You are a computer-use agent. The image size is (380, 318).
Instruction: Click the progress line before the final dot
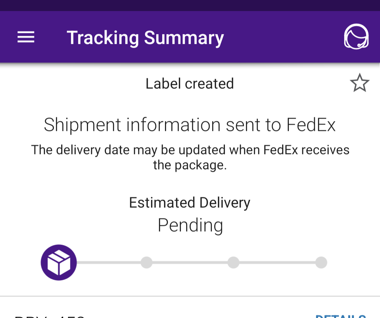277,263
